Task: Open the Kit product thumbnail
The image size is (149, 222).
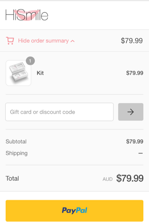Action: pos(18,73)
